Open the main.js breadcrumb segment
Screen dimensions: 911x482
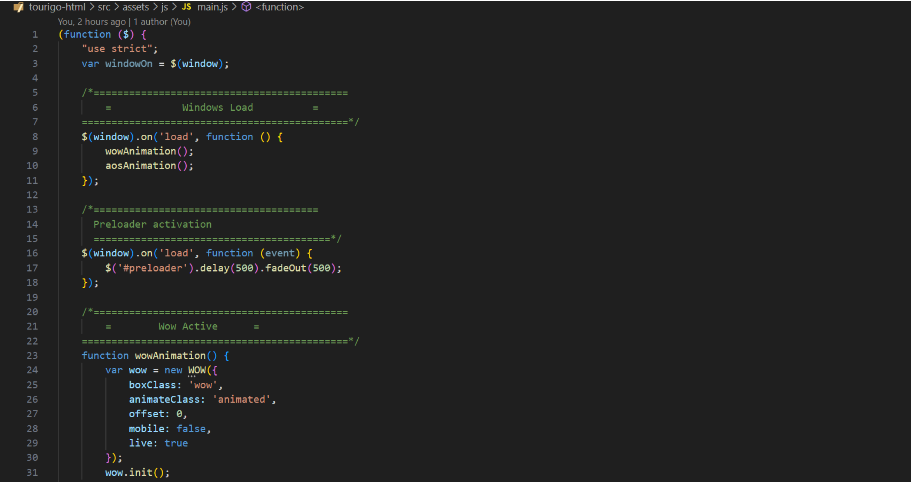point(213,7)
